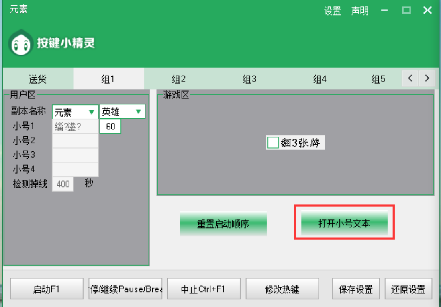Screen dimensions: 441x307
Task: Click the 保存设置 button
Action: pos(356,289)
